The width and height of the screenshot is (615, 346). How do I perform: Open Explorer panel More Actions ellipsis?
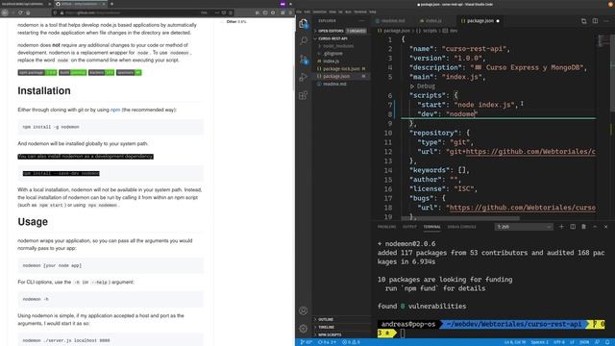click(362, 21)
